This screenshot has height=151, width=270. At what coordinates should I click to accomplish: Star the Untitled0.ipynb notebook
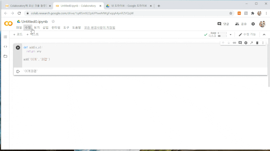tap(53, 22)
